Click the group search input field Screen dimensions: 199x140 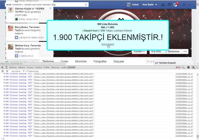click(x=150, y=61)
